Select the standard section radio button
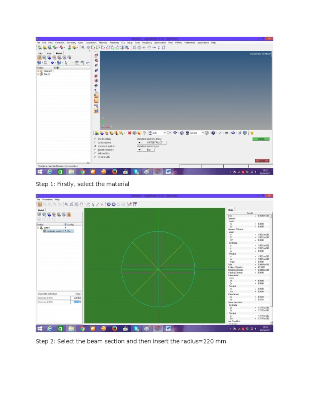The image size is (309, 413). point(95,146)
